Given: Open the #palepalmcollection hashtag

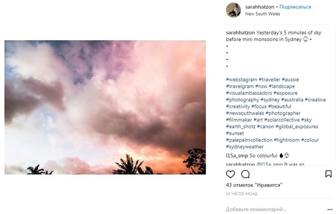Looking at the screenshot, I should (x=249, y=140).
